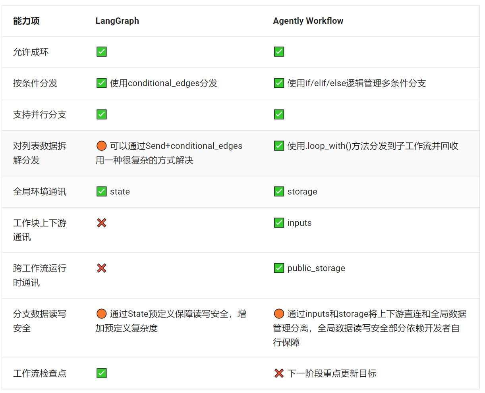The image size is (485, 393).
Task: Select the 分支数据读写安全 row label
Action: point(40,321)
